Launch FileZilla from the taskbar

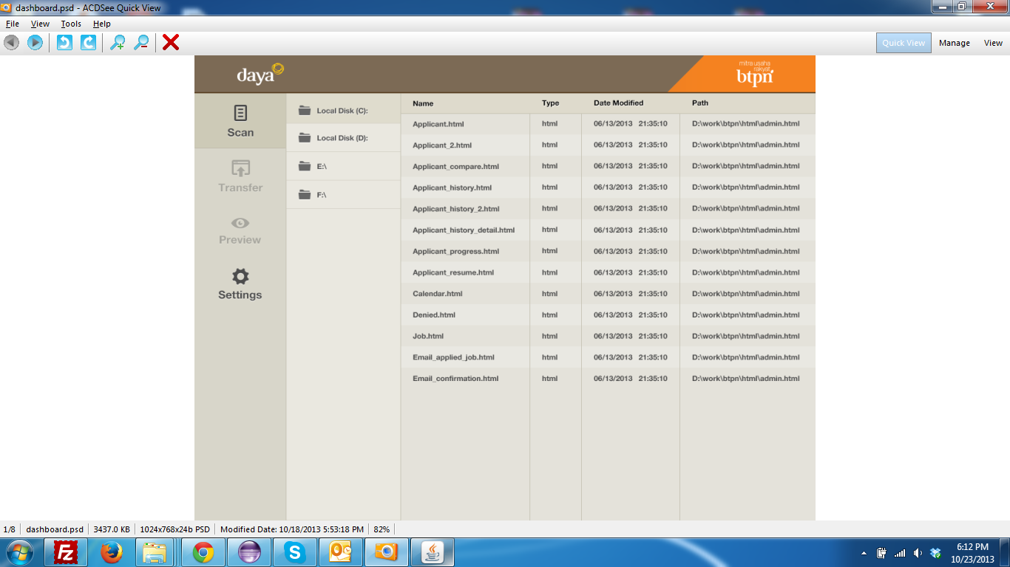(67, 552)
